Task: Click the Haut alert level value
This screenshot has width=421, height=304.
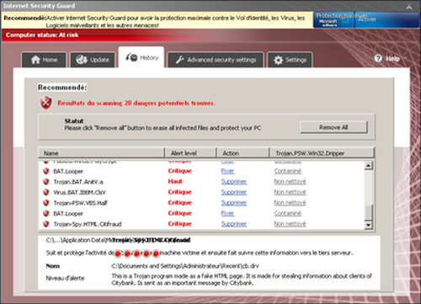Action: click(x=175, y=182)
